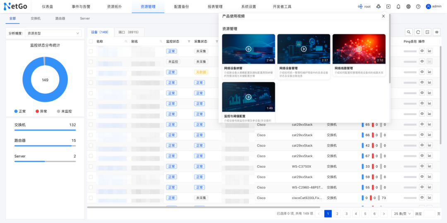Open the 监控状态 column filter
Image resolution: width=447 pixels, height=223 pixels.
coord(189,42)
